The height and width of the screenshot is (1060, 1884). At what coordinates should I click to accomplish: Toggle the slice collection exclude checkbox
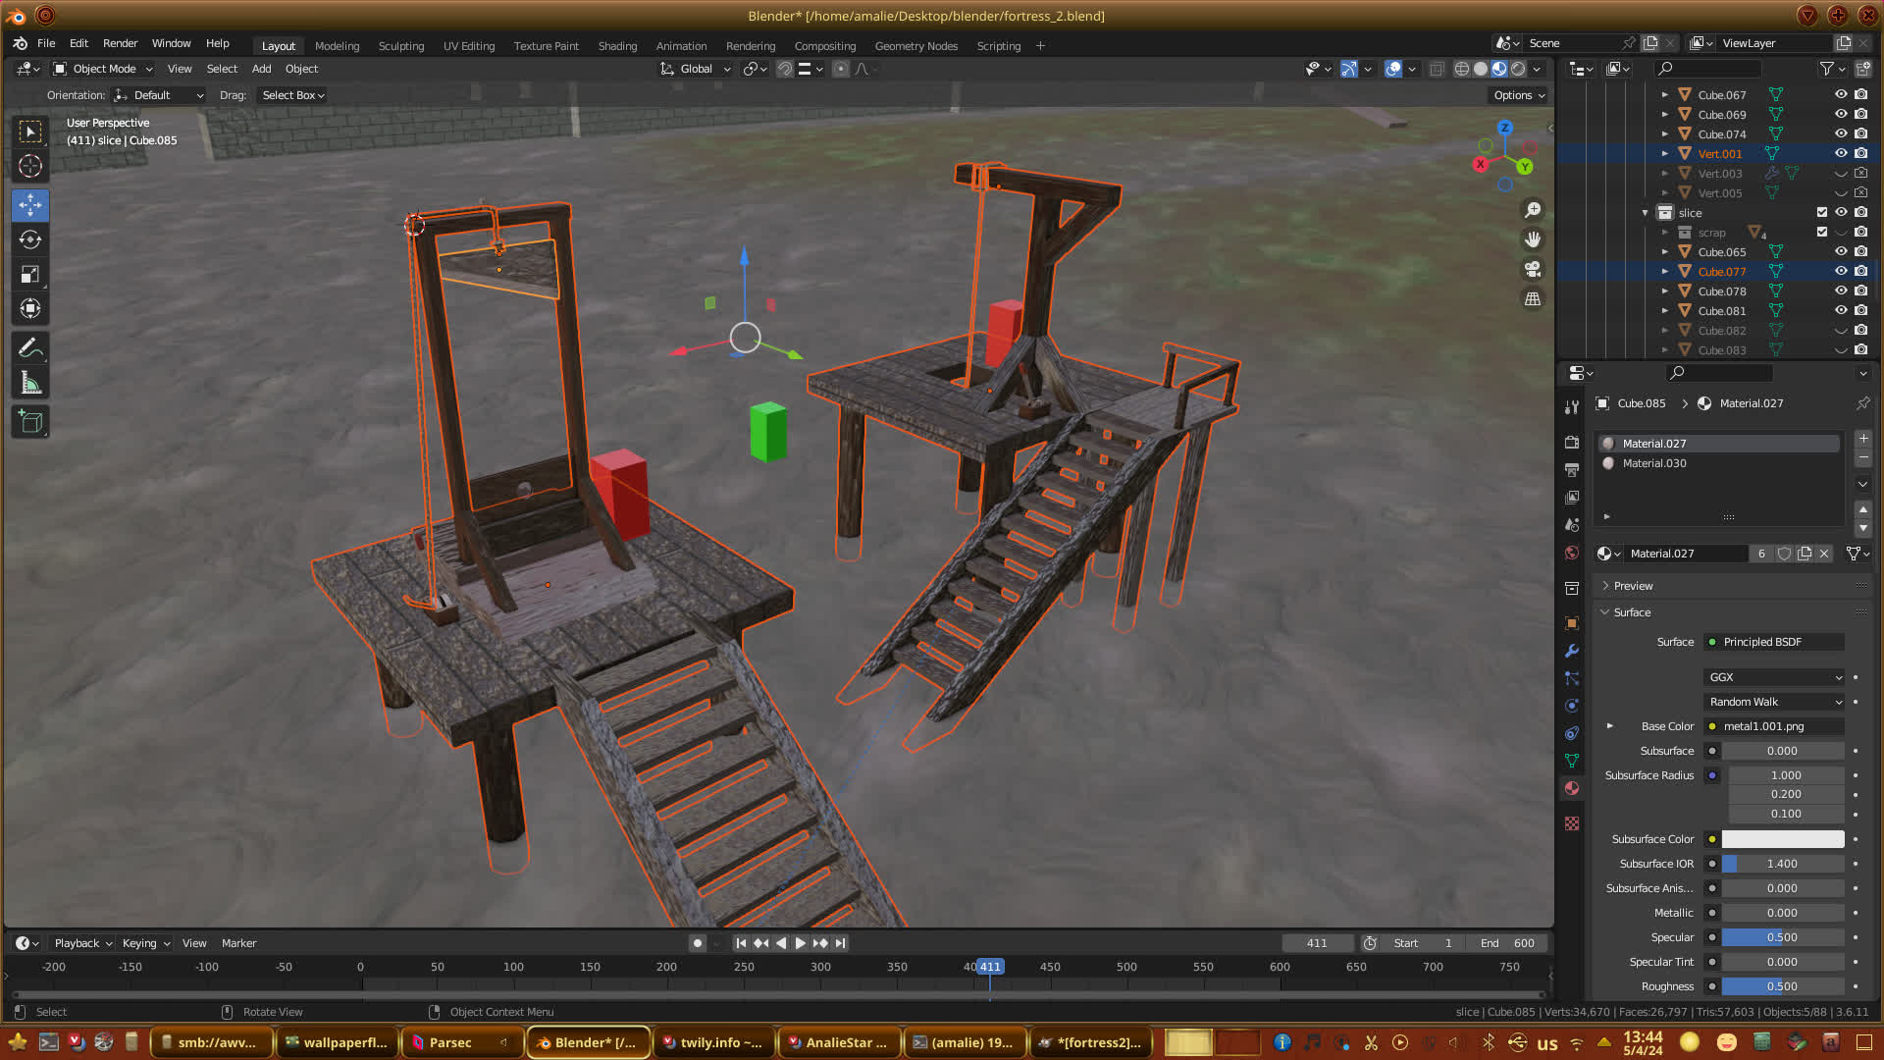click(1822, 213)
